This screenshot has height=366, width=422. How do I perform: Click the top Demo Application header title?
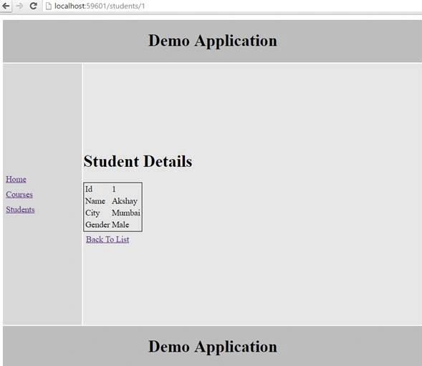[x=213, y=41]
